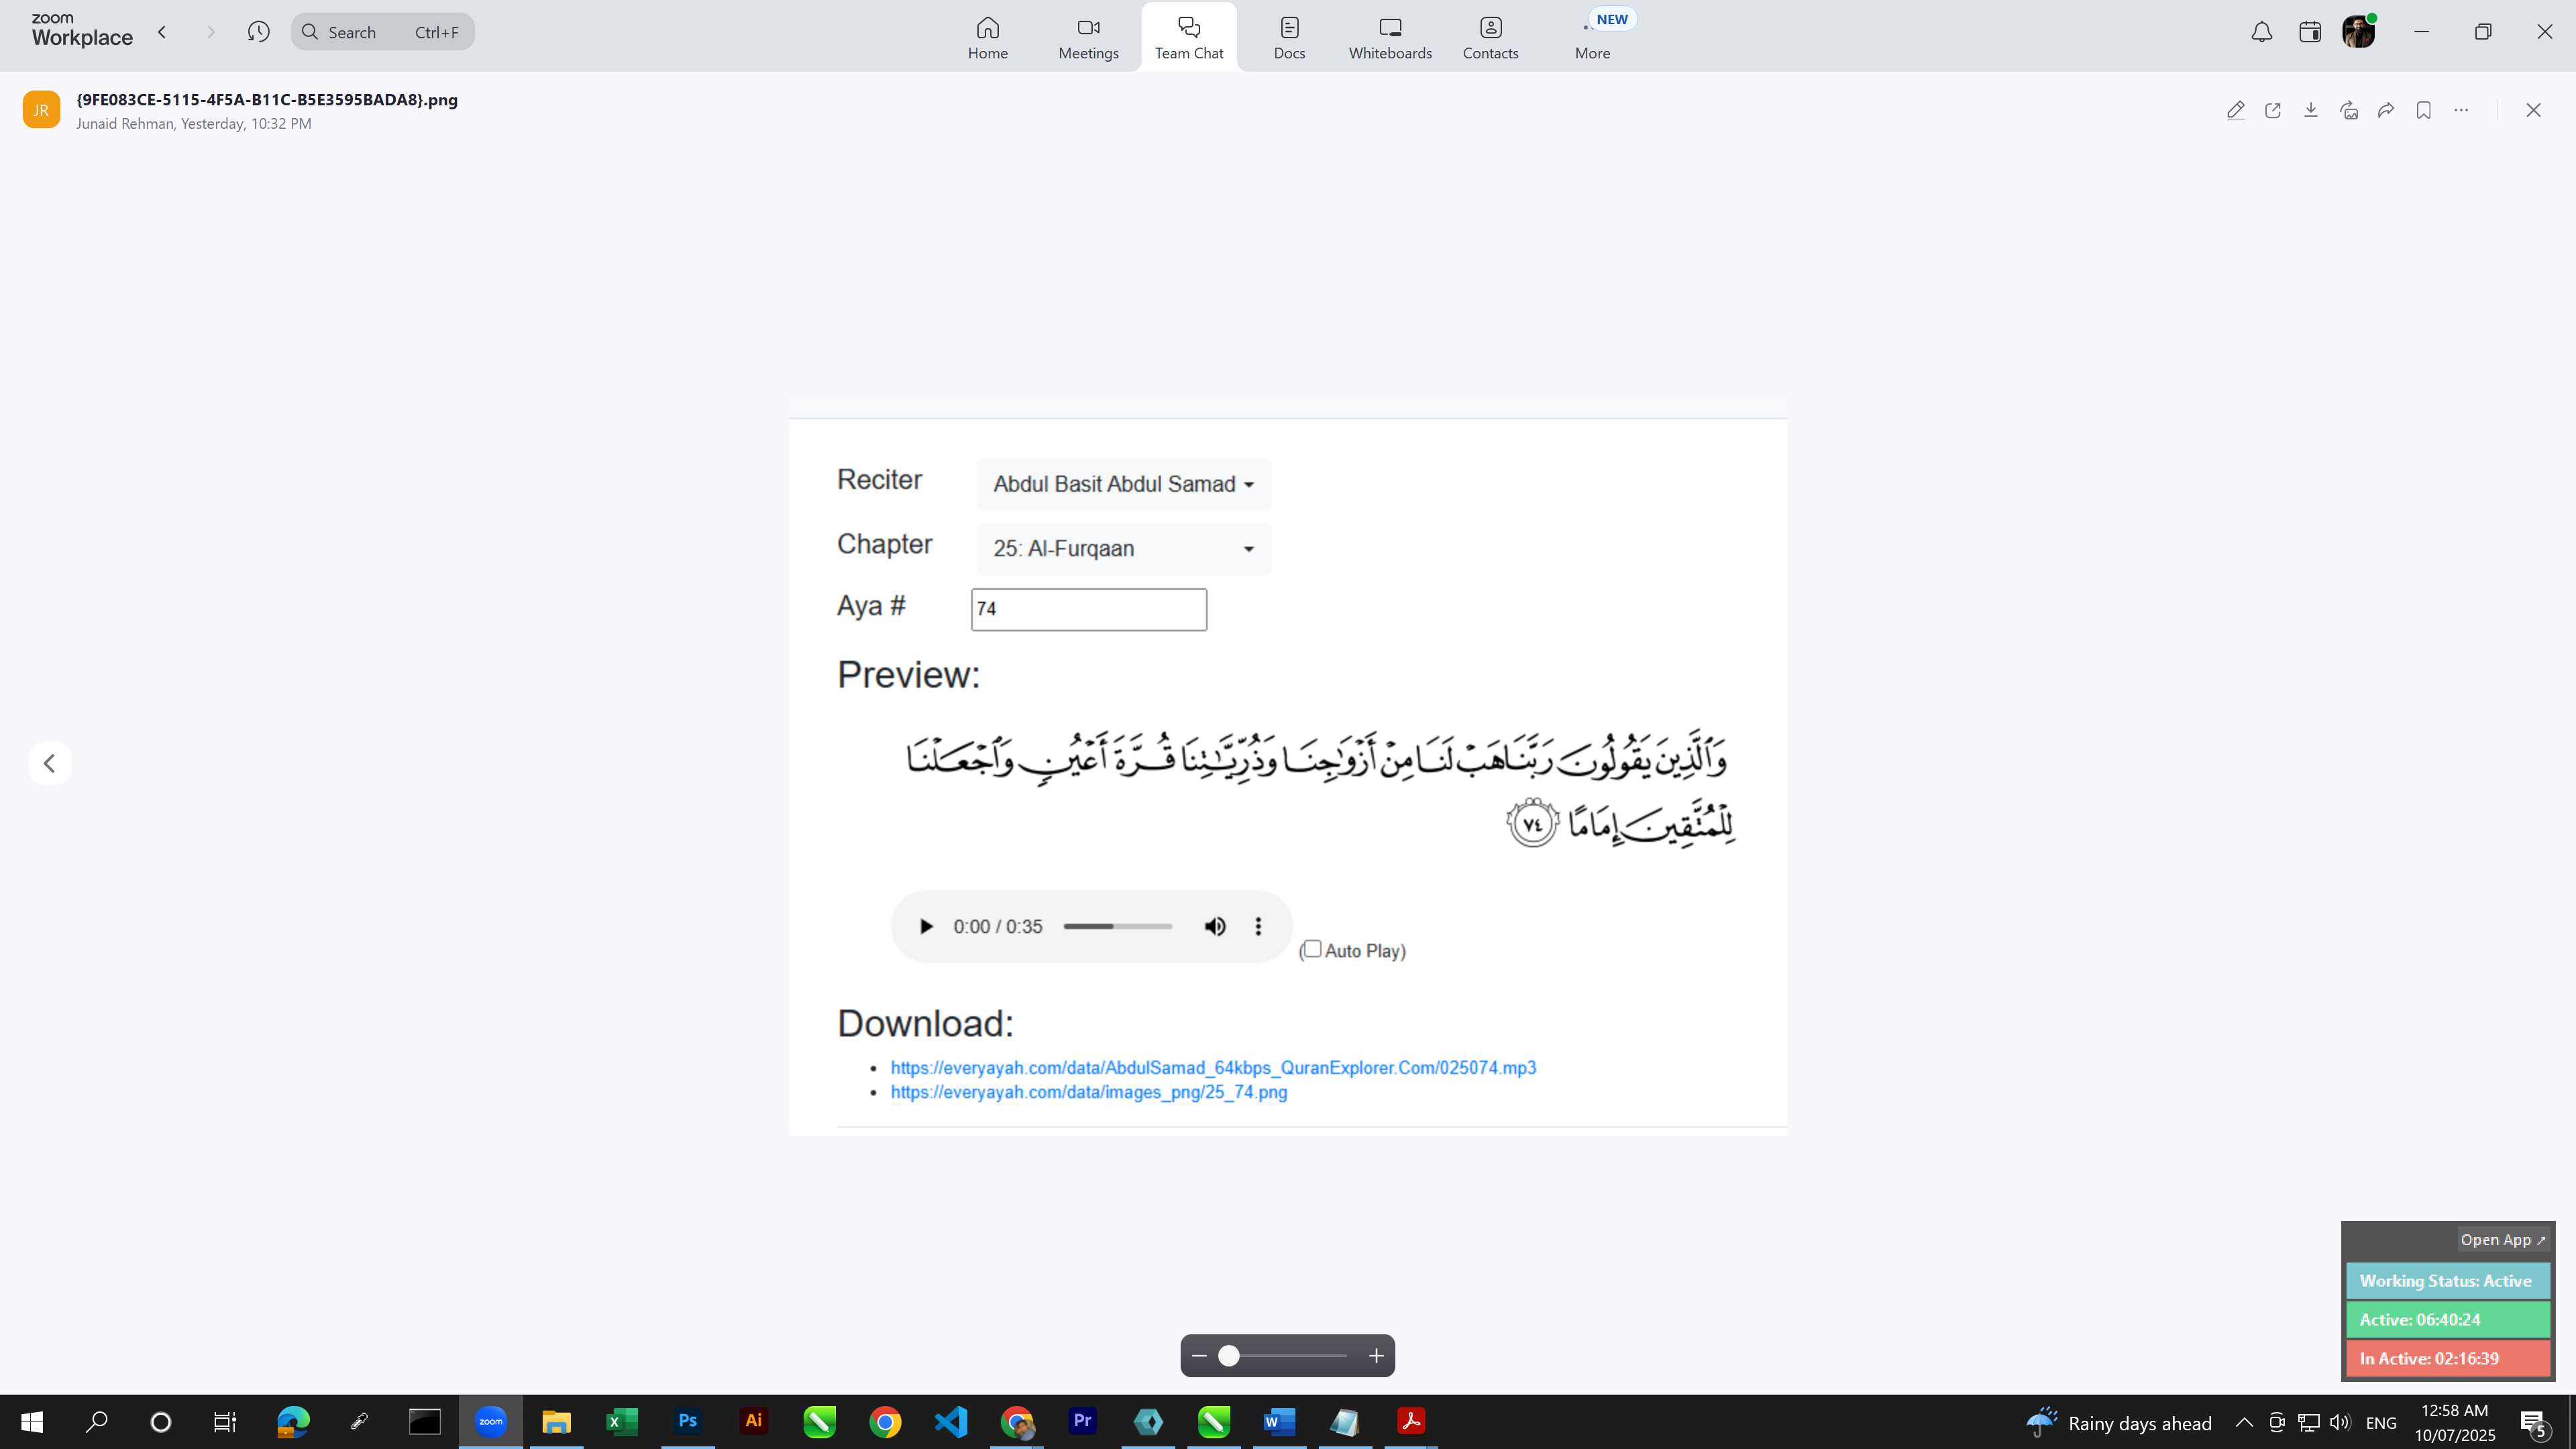The image size is (2576, 1449).
Task: Play the audio preview in the image
Action: pos(926,927)
